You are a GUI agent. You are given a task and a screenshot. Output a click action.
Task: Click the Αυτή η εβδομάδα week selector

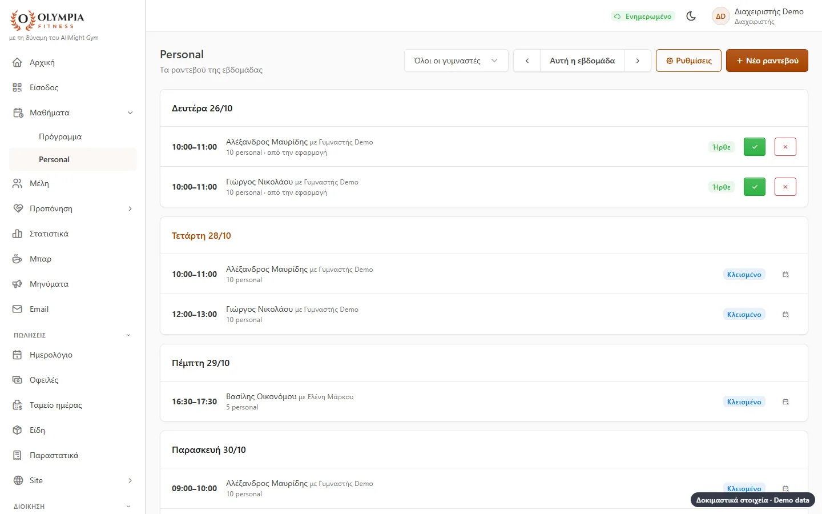coord(582,61)
